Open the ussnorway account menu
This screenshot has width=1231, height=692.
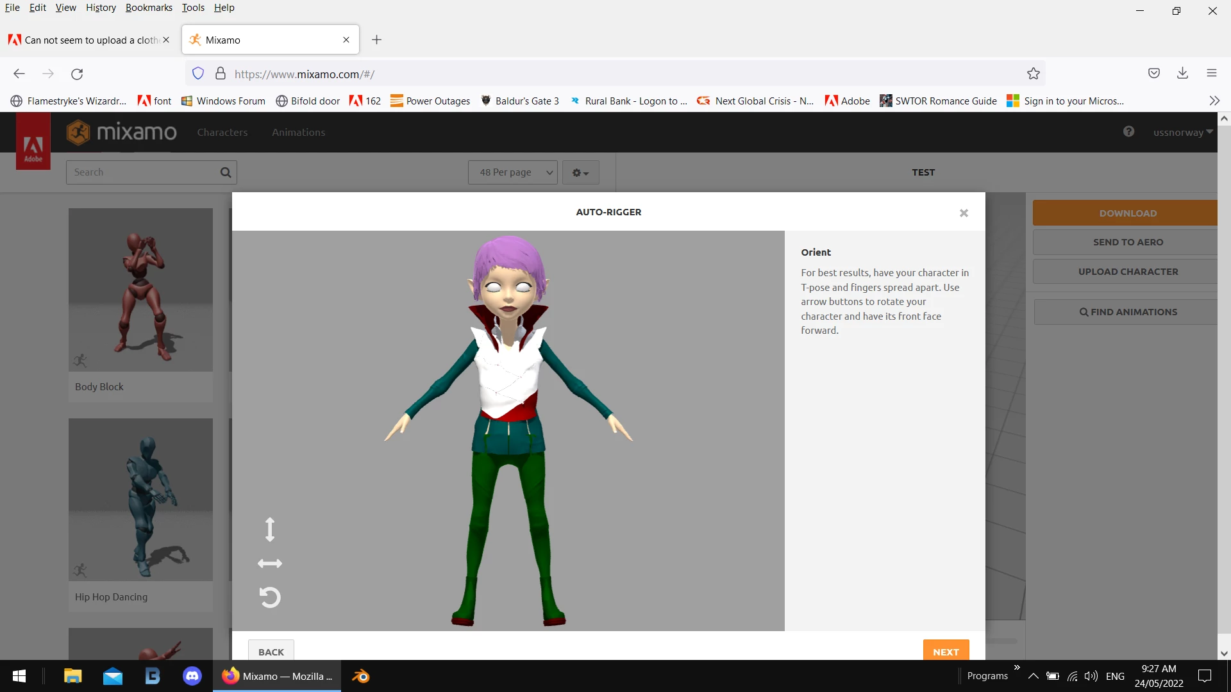click(x=1182, y=133)
